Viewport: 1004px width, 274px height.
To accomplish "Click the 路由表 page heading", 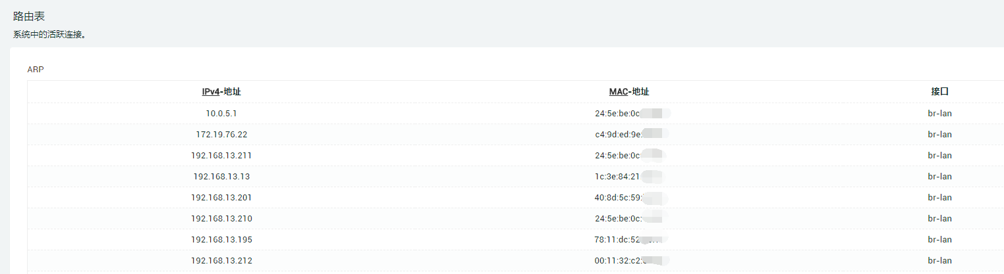I will [x=29, y=17].
